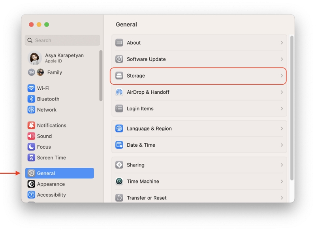Click the red close window button
316x231 pixels.
[x=31, y=25]
